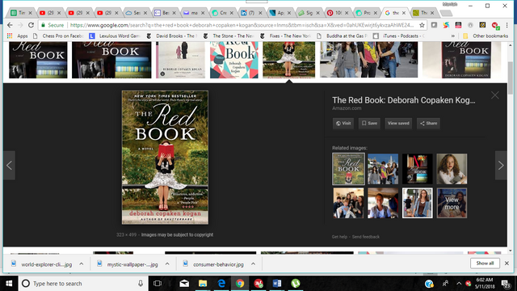Open the Send feedback link
This screenshot has width=517, height=291.
click(366, 237)
